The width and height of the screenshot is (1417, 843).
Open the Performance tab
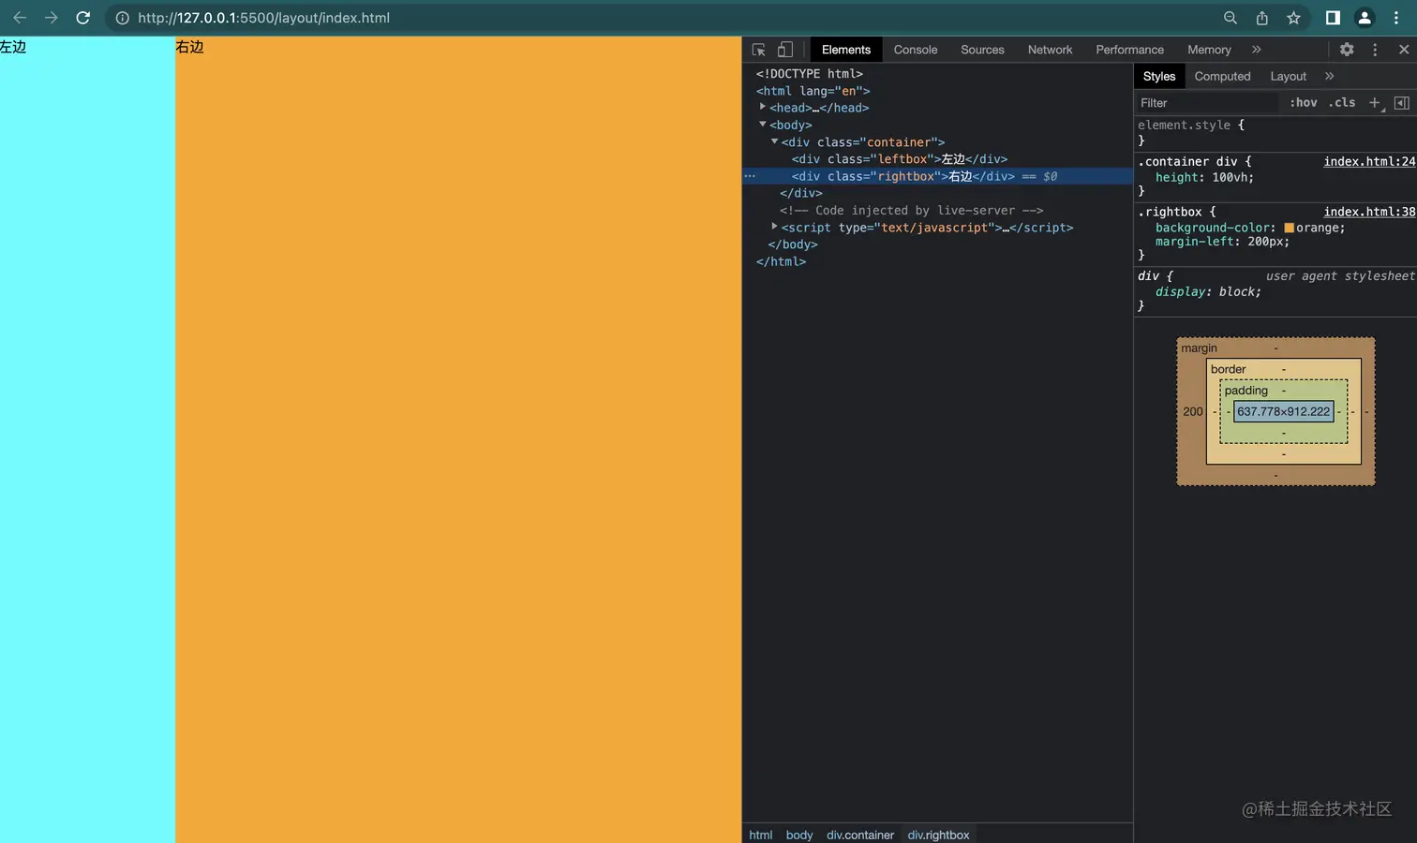coord(1129,50)
